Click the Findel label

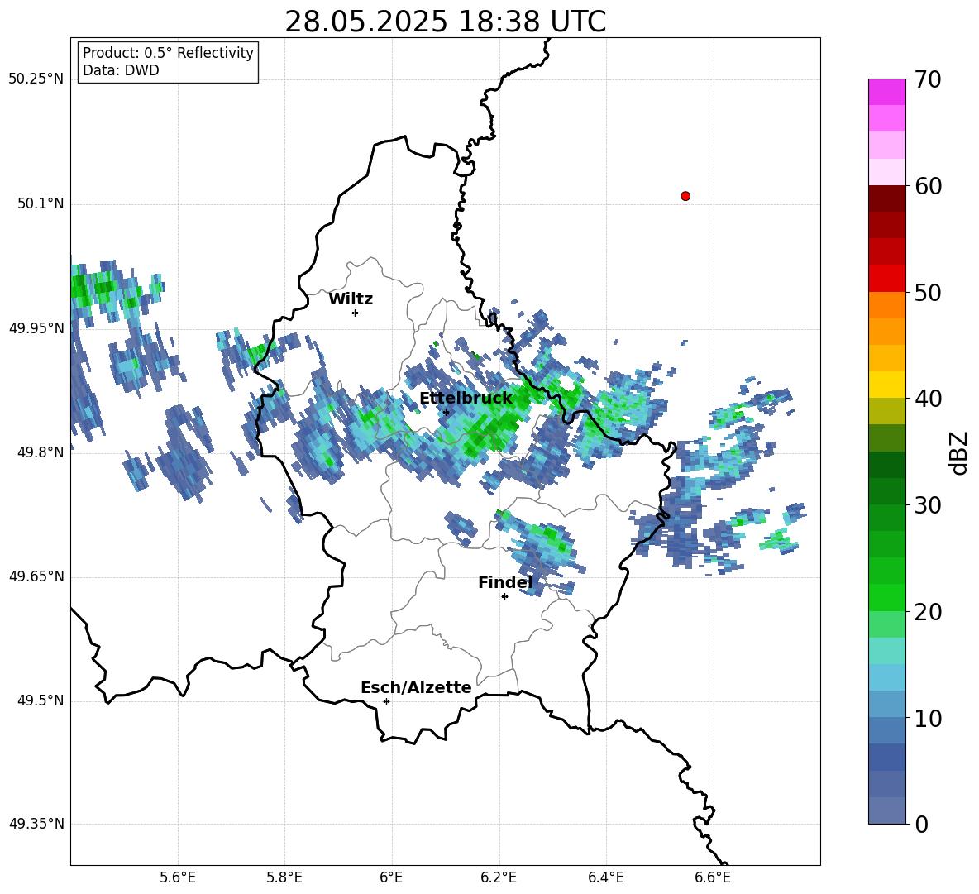click(x=505, y=582)
